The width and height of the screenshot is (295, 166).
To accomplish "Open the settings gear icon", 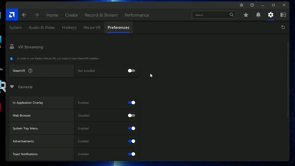I will pos(271,15).
